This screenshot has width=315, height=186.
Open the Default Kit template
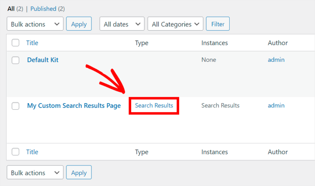tap(43, 60)
